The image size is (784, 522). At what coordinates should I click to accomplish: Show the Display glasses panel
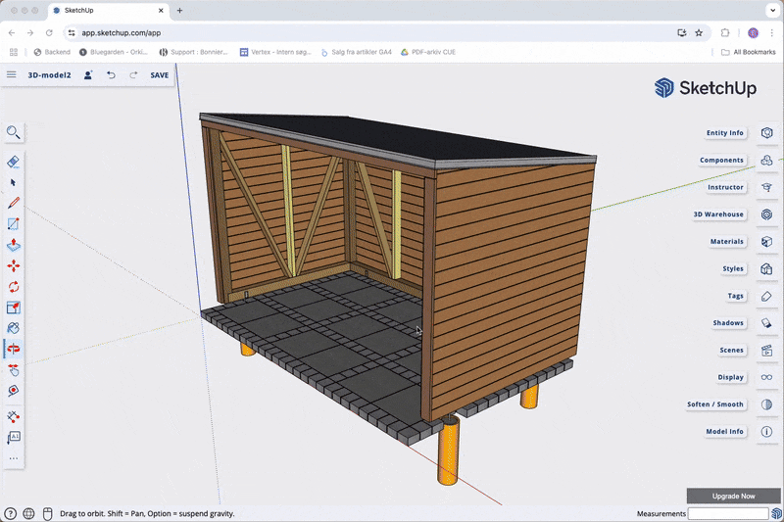tap(766, 377)
